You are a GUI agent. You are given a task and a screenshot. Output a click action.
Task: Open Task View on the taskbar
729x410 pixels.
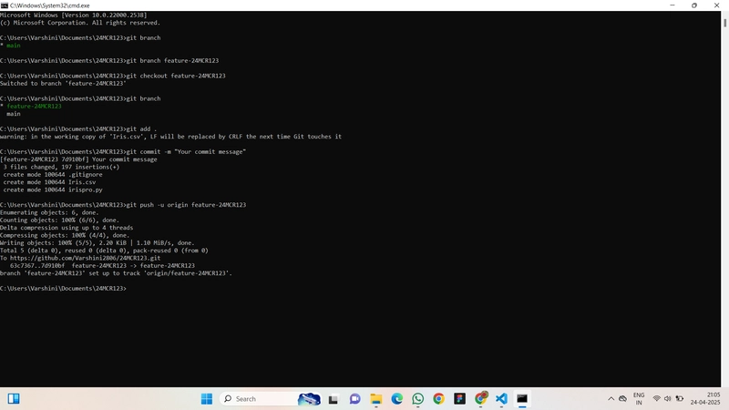pyautogui.click(x=334, y=399)
